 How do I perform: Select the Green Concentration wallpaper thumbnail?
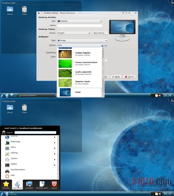point(65,64)
